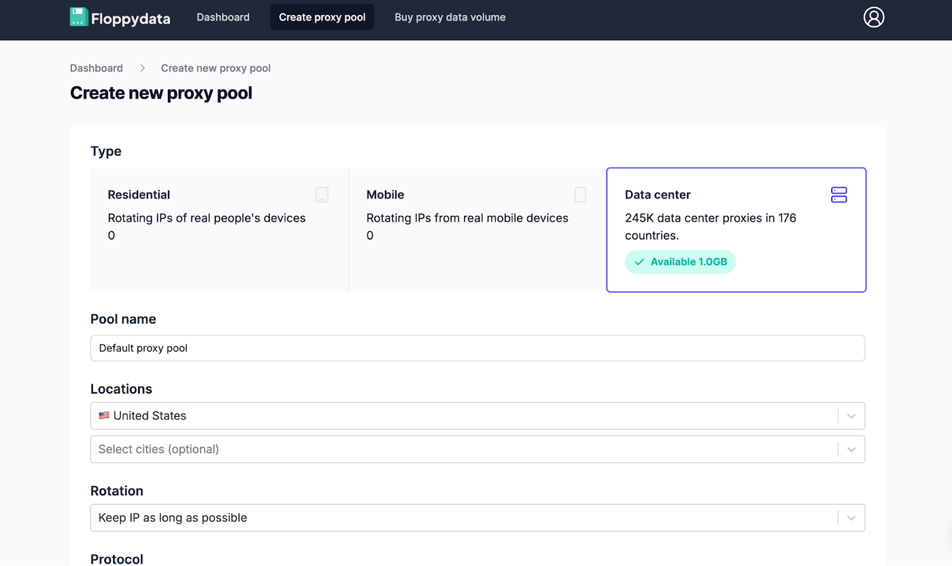Expand the United States country dropdown arrow
This screenshot has height=566, width=952.
tap(851, 416)
